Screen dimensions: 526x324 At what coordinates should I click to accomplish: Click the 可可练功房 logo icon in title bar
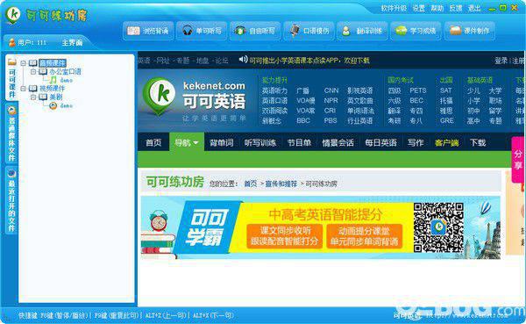(x=13, y=15)
